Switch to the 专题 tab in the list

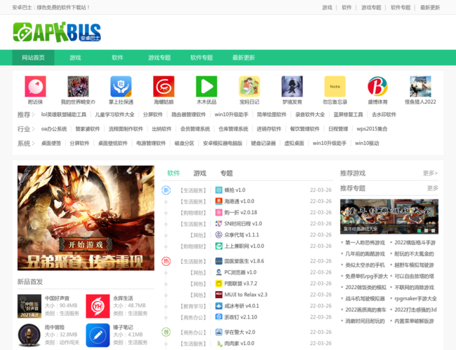click(x=226, y=173)
